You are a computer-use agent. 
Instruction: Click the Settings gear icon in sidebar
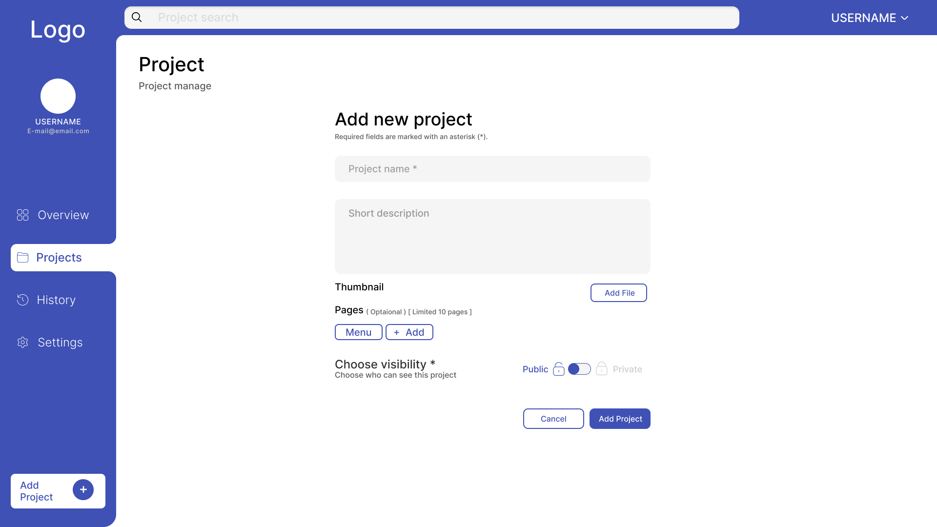(22, 342)
